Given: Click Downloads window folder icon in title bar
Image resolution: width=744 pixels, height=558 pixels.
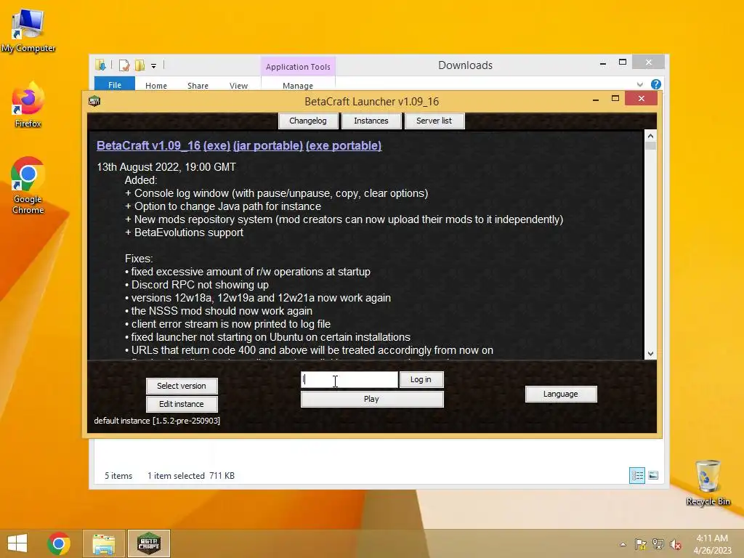Looking at the screenshot, I should click(x=100, y=65).
